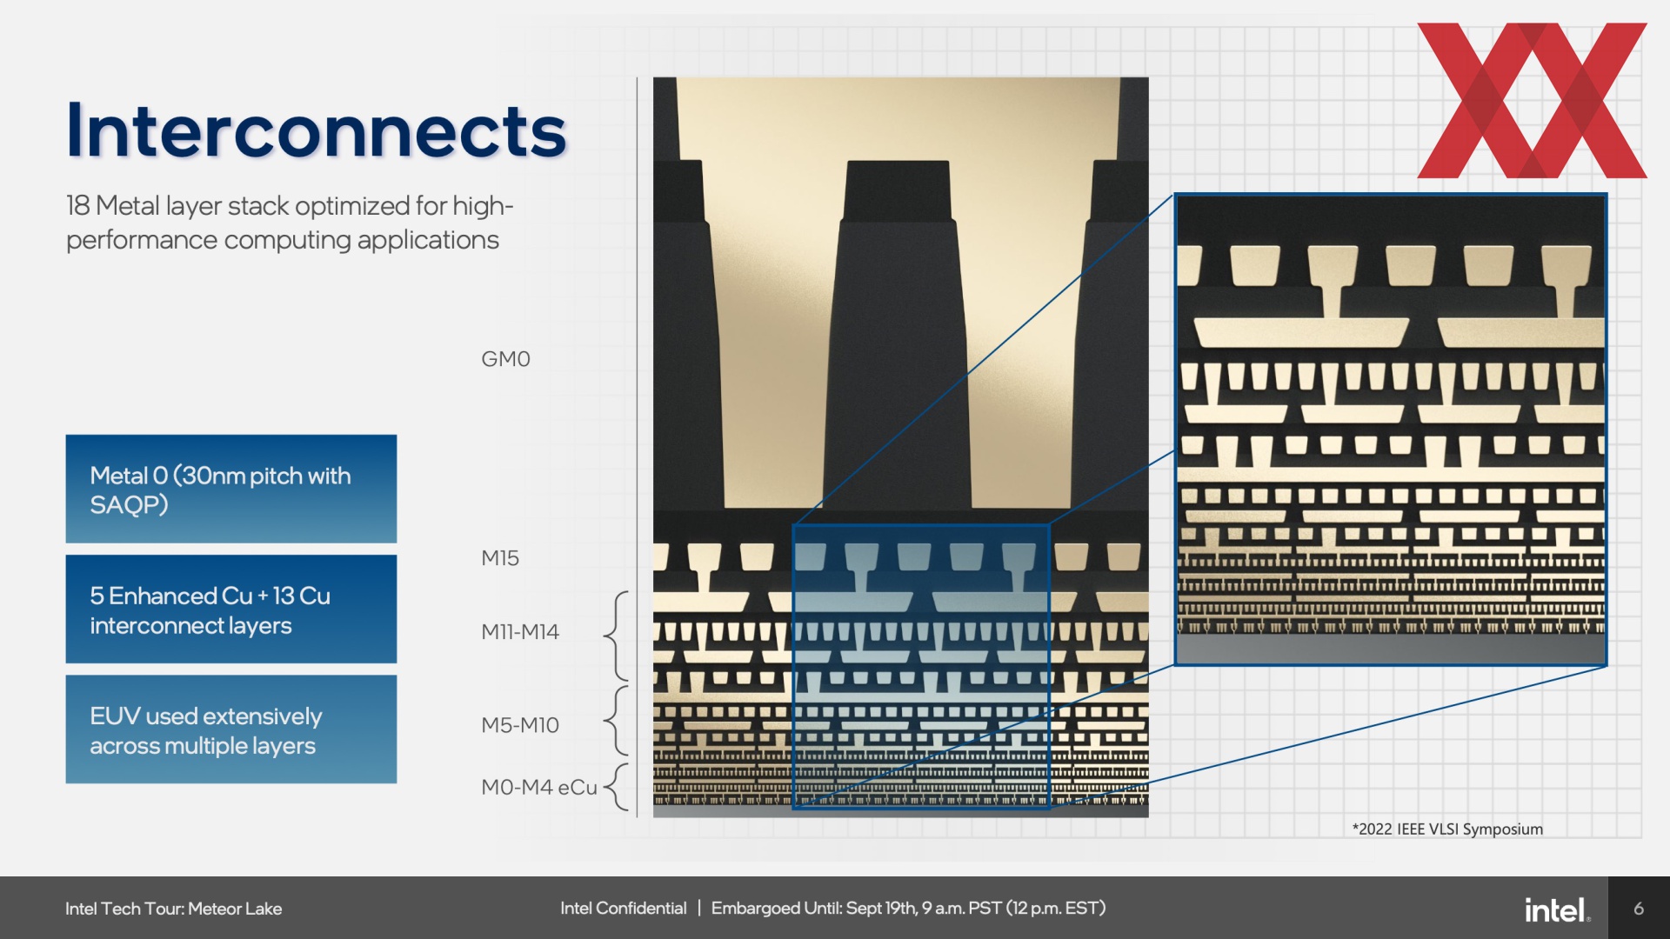Click the Intel Tech Tour: Meteor Lake footer
This screenshot has height=939, width=1670.
pos(174,909)
